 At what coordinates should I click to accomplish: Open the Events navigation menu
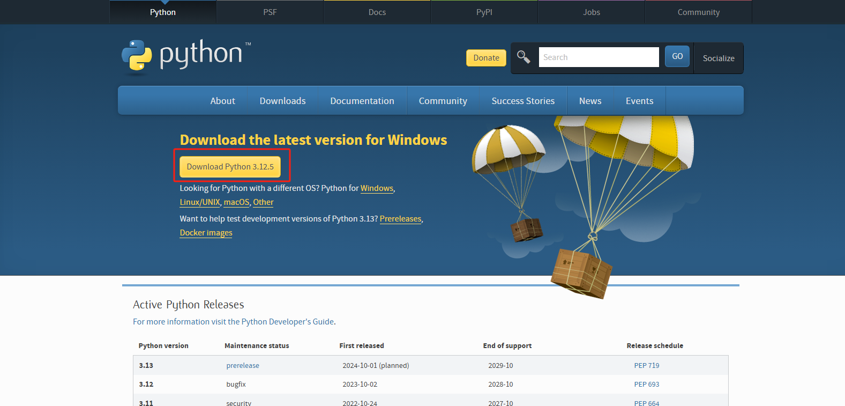pyautogui.click(x=639, y=101)
